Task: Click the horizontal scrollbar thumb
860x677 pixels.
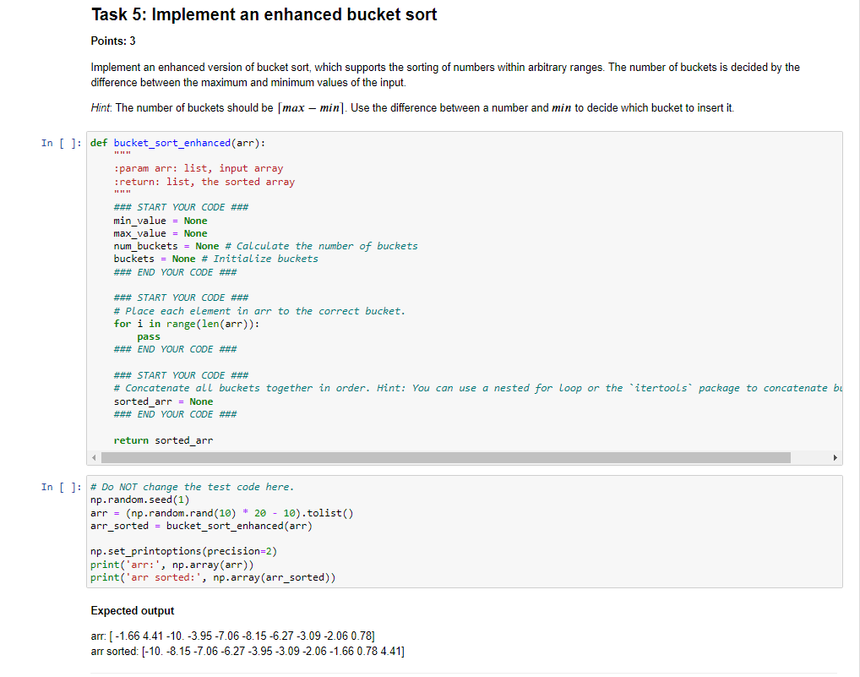Action: click(439, 456)
